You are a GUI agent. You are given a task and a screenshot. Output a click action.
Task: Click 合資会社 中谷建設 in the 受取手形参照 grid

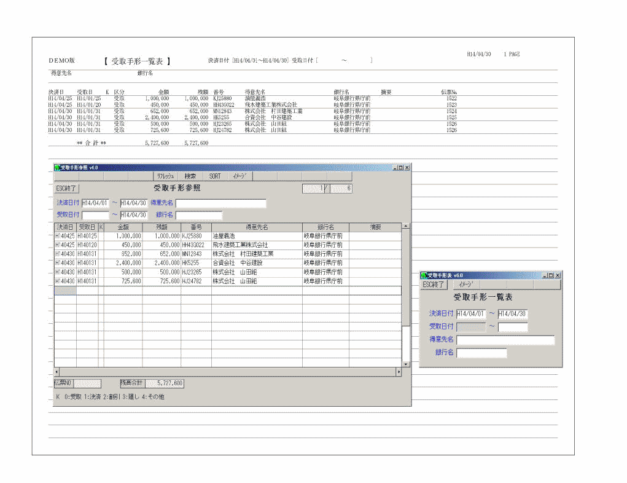click(257, 263)
